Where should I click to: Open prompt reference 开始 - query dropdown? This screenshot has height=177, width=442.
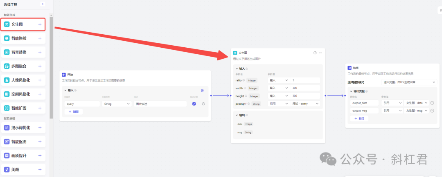[305, 104]
